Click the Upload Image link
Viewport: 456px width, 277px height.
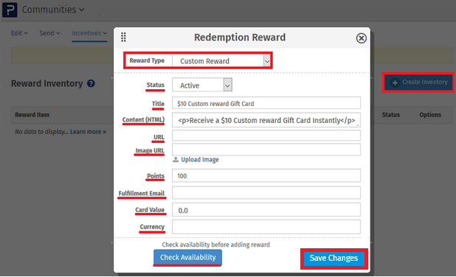196,160
